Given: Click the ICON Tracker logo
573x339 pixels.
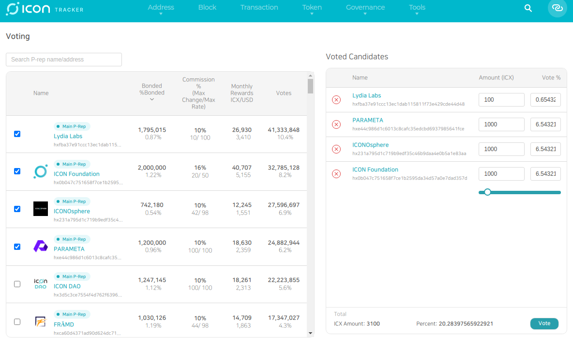Looking at the screenshot, I should pyautogui.click(x=45, y=9).
